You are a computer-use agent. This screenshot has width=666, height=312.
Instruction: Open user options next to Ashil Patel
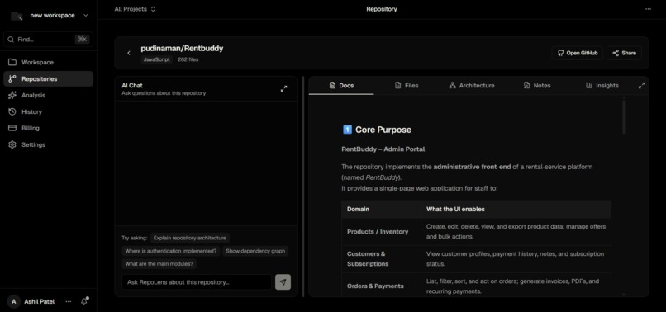[69, 302]
